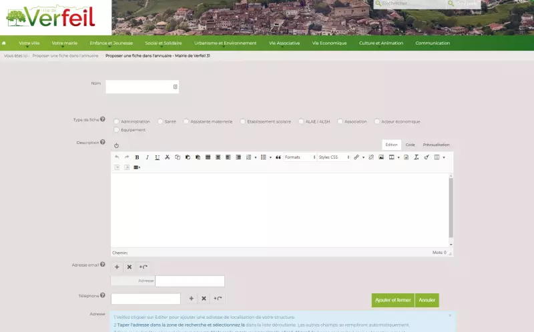Click the cut scissors icon
This screenshot has height=332, width=534.
click(x=167, y=157)
